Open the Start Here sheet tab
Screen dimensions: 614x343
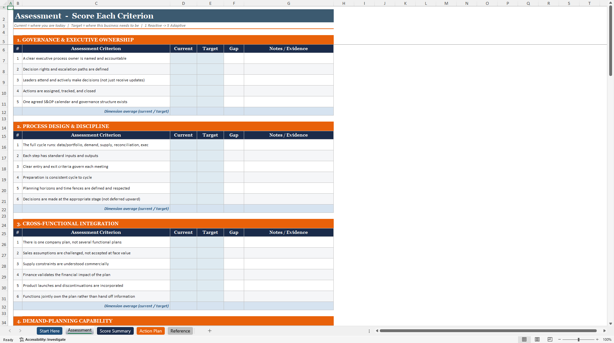point(50,331)
